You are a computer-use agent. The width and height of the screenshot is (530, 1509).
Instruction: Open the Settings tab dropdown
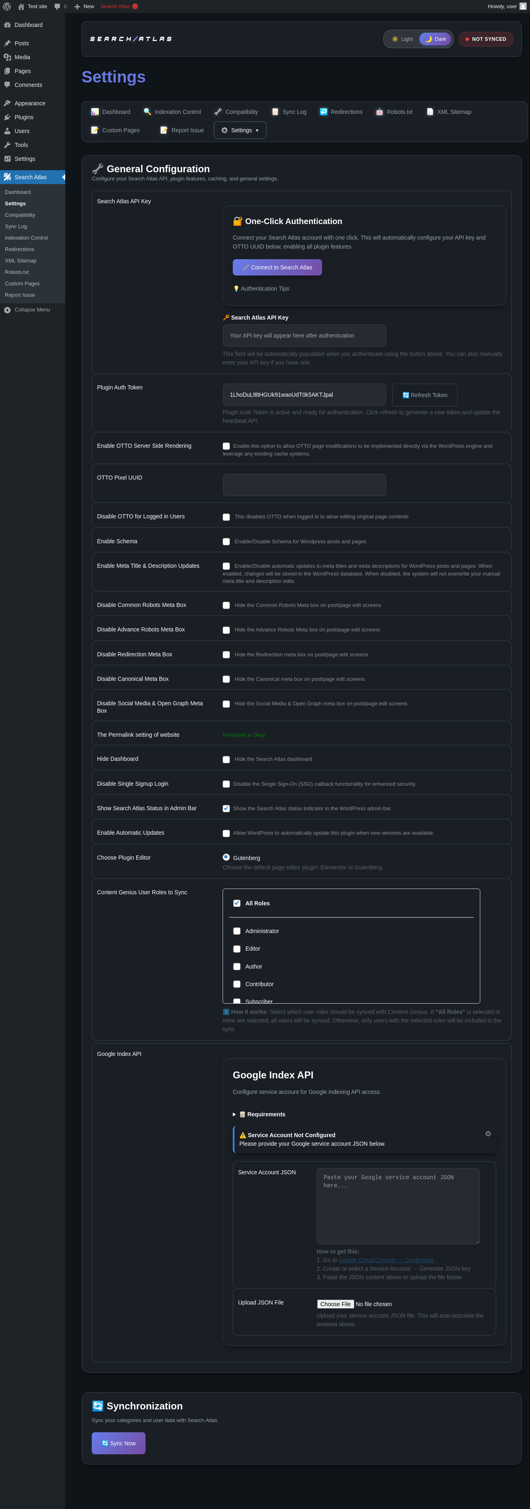[240, 130]
